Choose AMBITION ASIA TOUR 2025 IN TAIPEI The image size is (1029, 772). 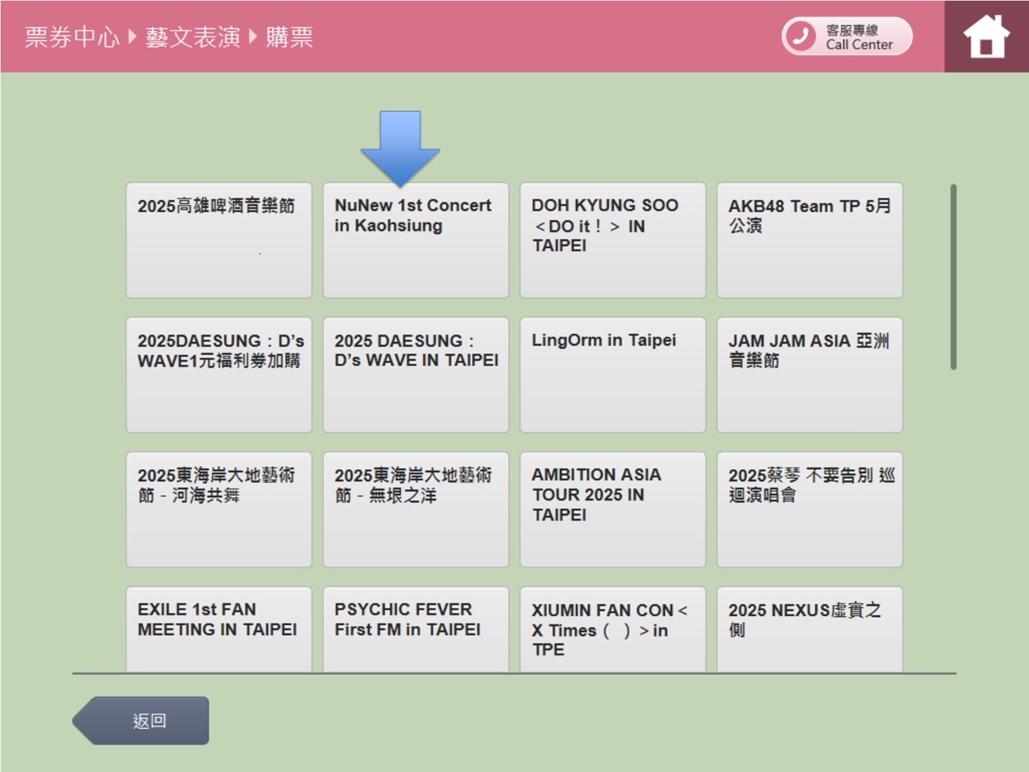coord(612,509)
